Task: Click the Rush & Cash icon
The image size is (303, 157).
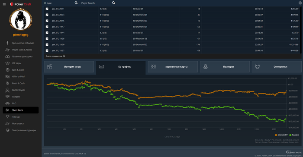Action: click(7, 83)
